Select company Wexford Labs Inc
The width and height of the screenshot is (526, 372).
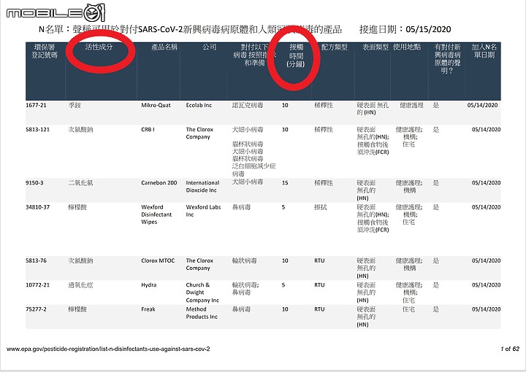(x=203, y=211)
